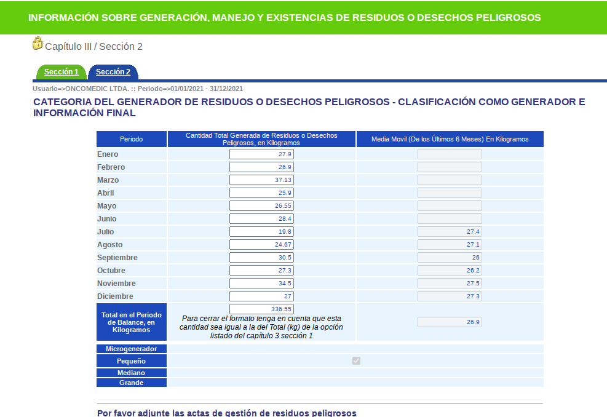Switch to the Sección 1 tab
607x417 pixels.
(x=61, y=72)
